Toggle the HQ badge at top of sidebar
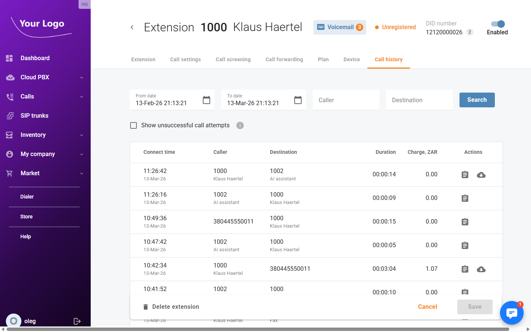Screen dimensions: 531x332 tap(84, 4)
